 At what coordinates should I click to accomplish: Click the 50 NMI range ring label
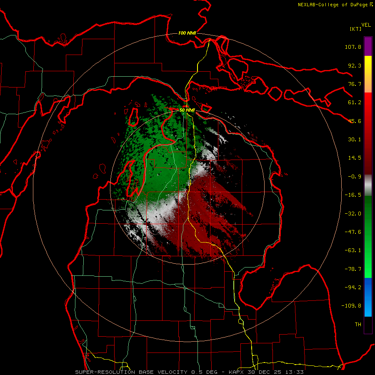coord(187,110)
